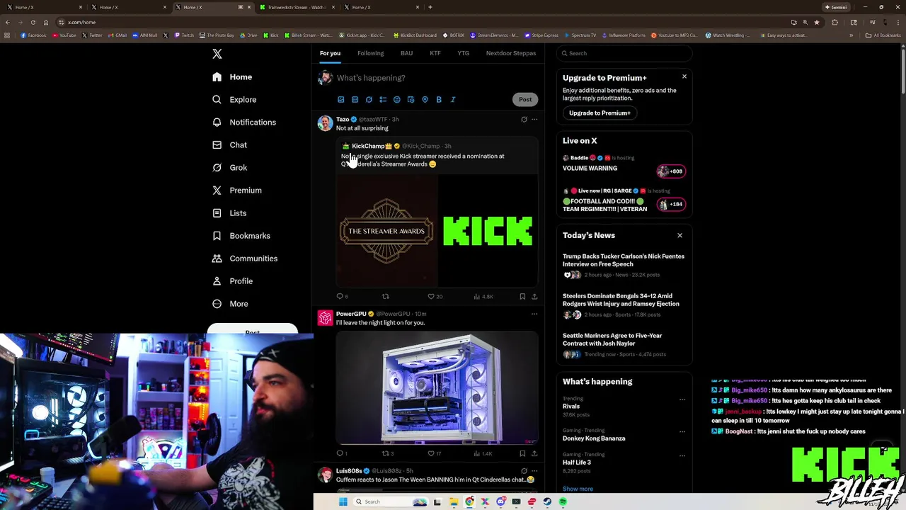Select the For you tab
906x510 pixels.
pyautogui.click(x=330, y=53)
